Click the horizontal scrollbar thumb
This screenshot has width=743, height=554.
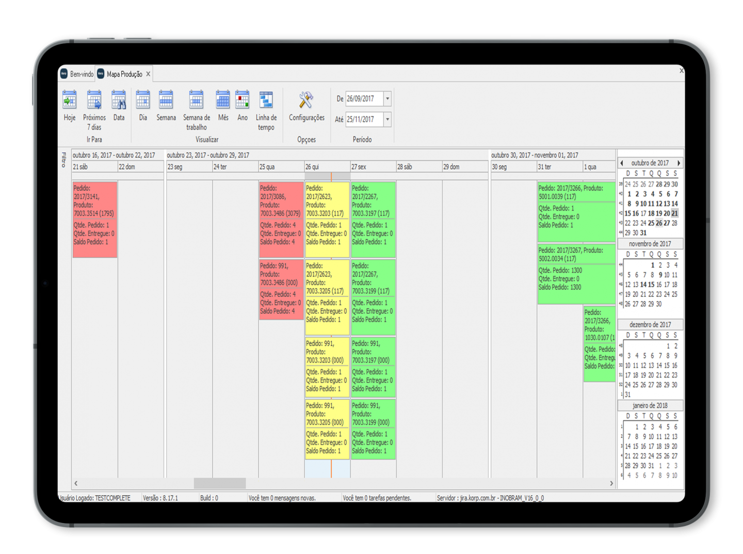pos(220,483)
